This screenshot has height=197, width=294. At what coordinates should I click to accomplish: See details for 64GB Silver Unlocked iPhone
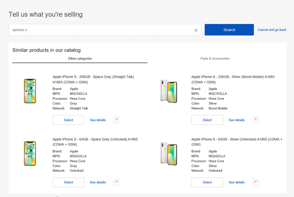(x=236, y=182)
